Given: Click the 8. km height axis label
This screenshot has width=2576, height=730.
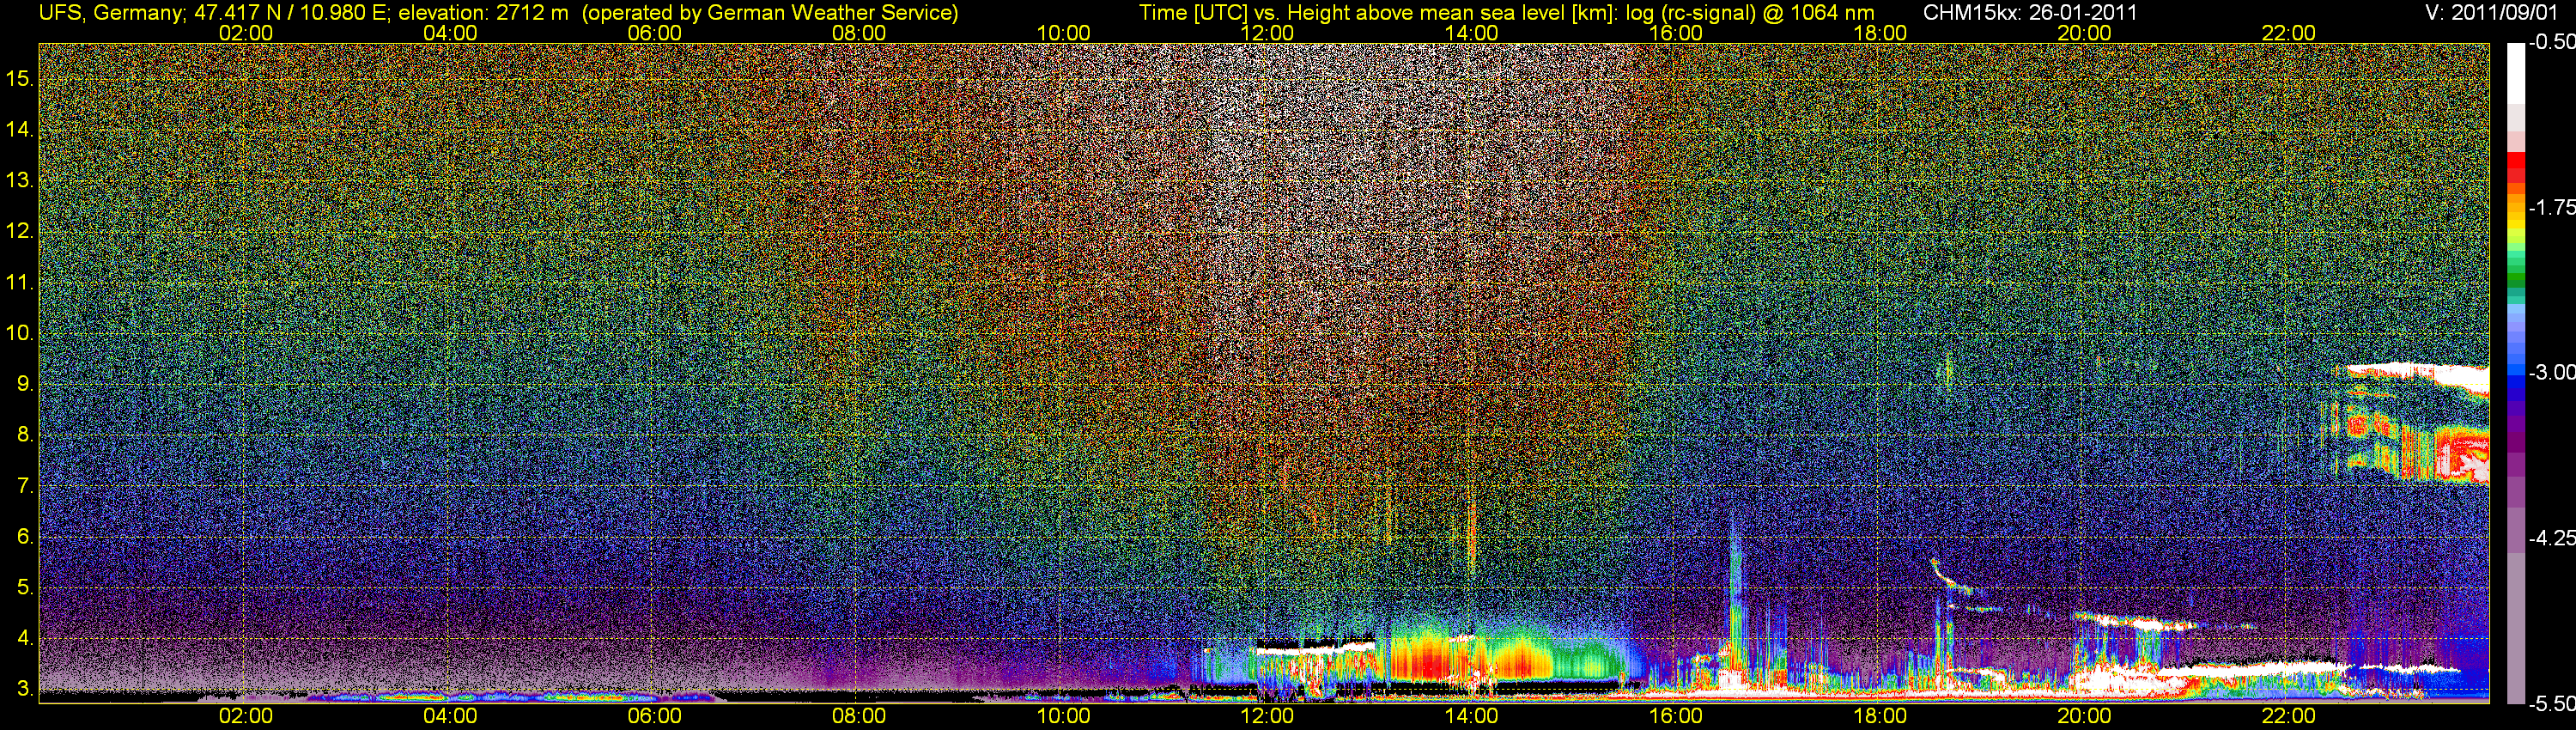Looking at the screenshot, I should click(25, 435).
